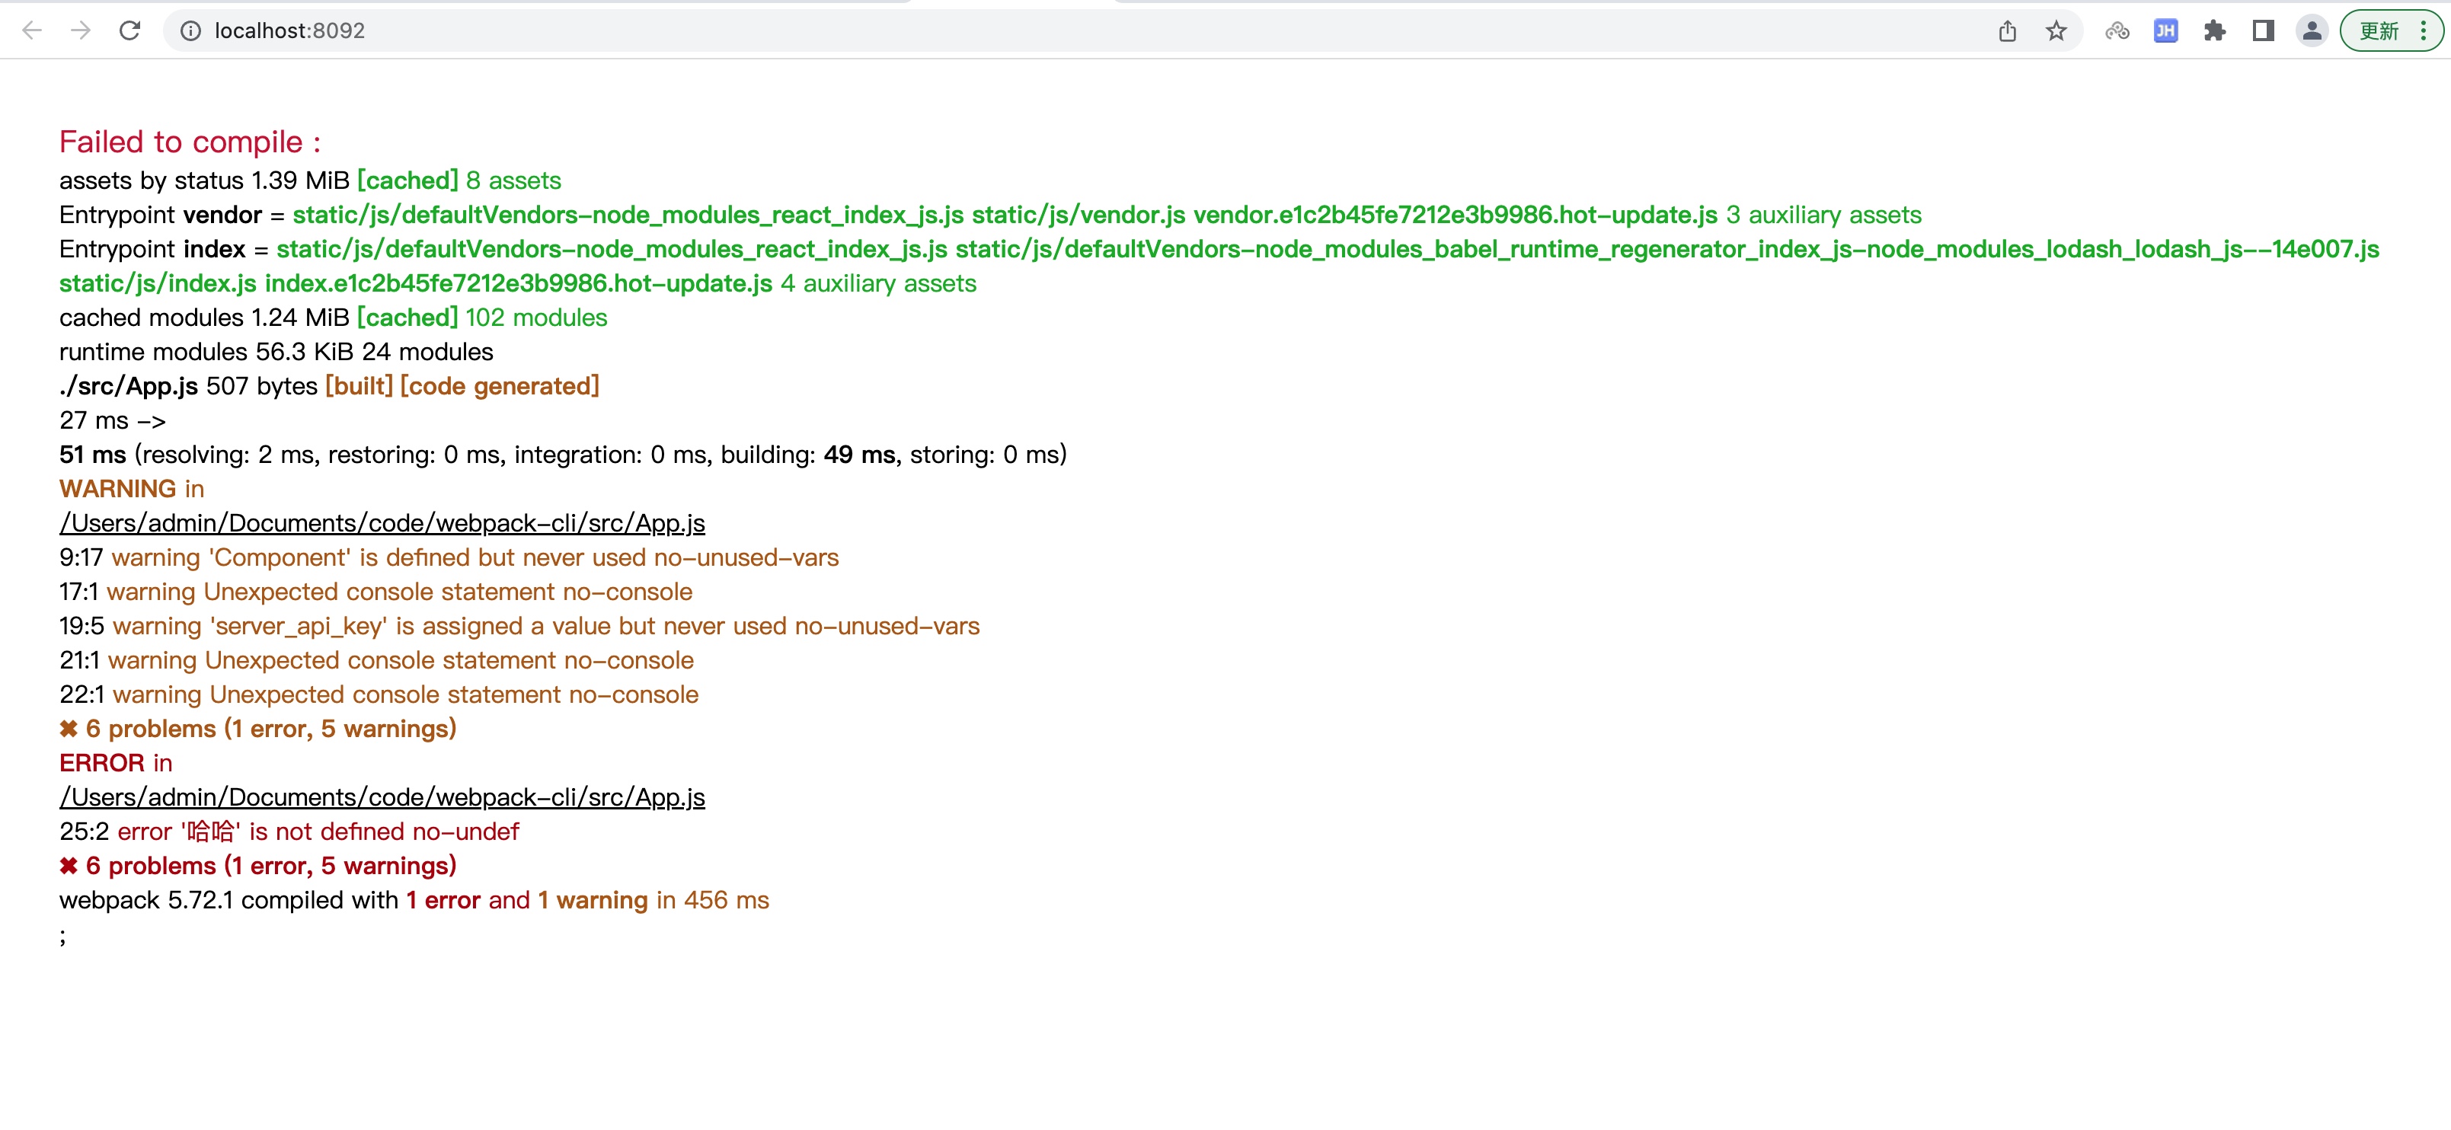Bookmark this page with the star

[2056, 30]
